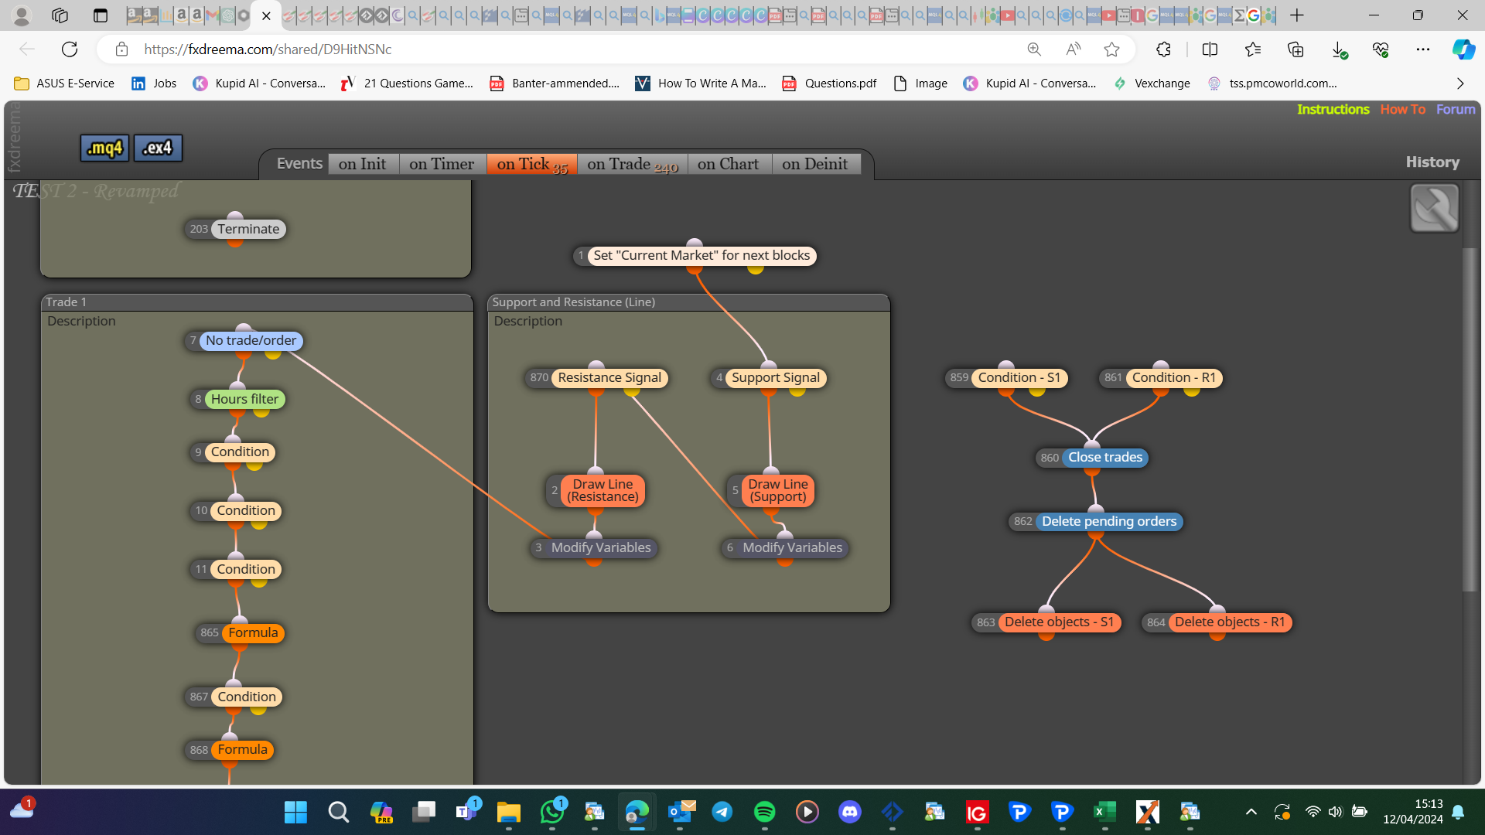Select the Set Current Market block
The image size is (1485, 835).
(x=695, y=256)
